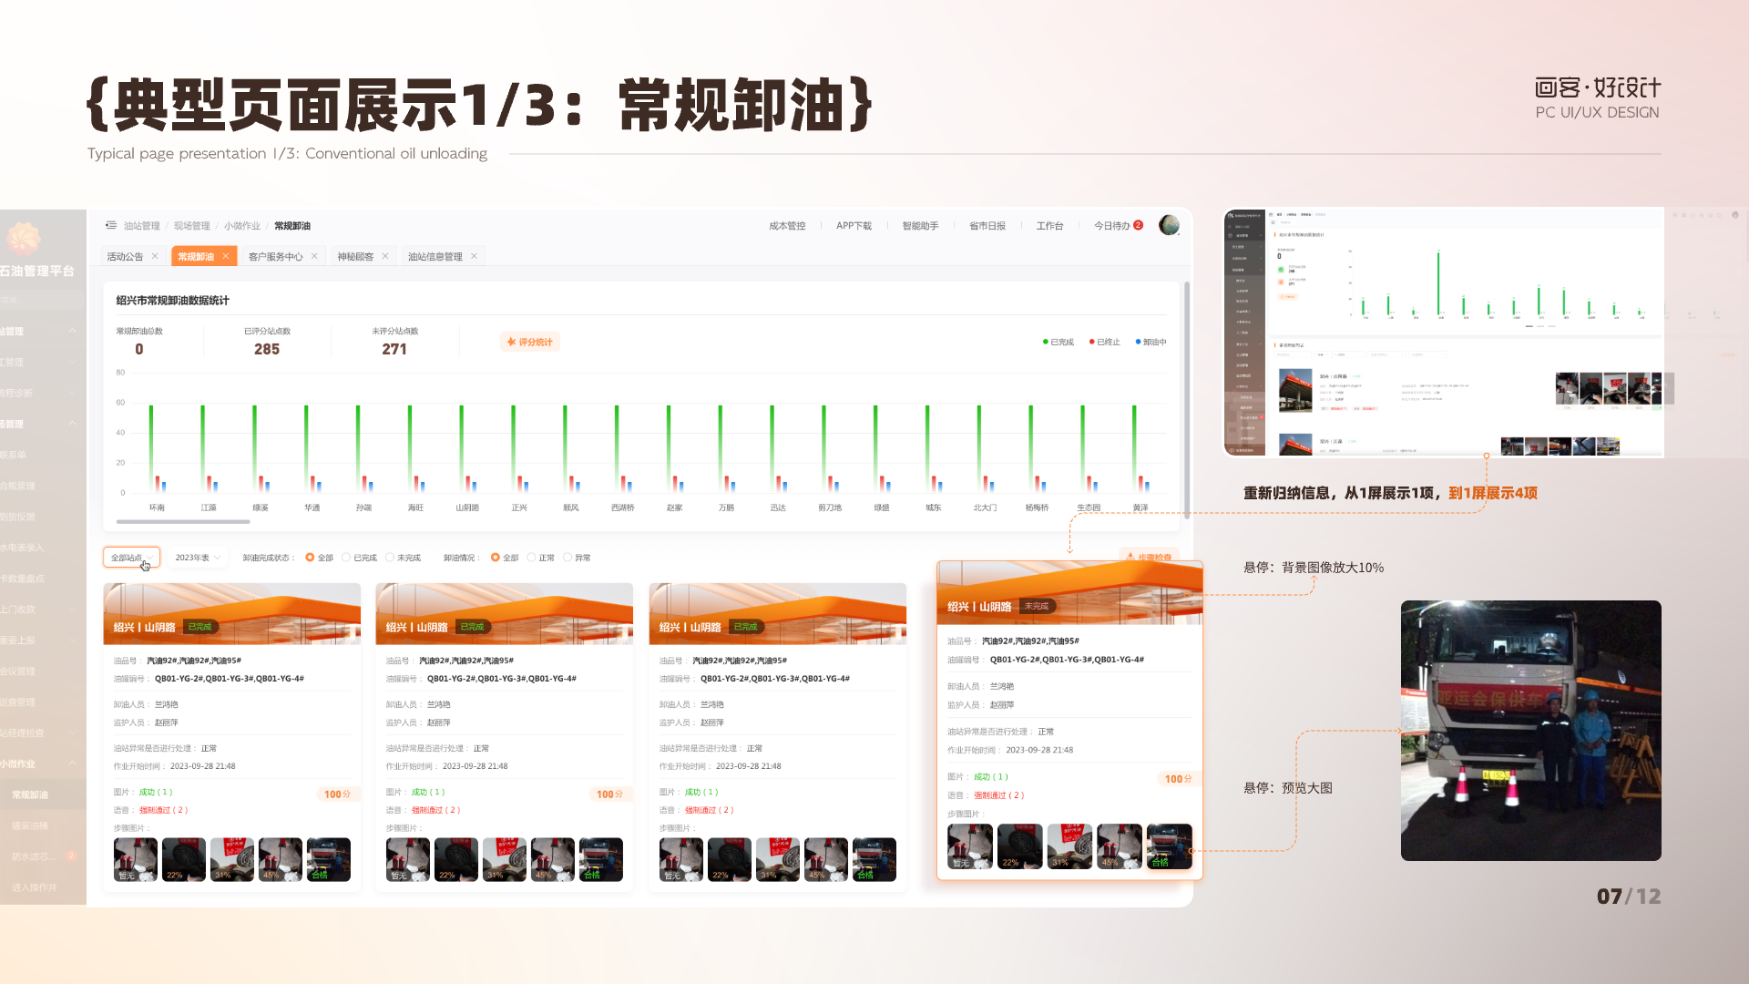Collapse the 小微作业 sidebar group chevron
Viewport: 1749px width, 984px height.
point(73,764)
